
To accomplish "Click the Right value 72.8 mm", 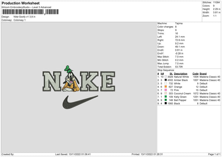I will [180, 40].
